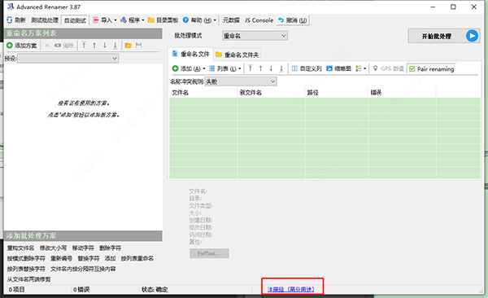Click the 自定义列 columns icon
The height and width of the screenshot is (298, 488).
click(x=294, y=68)
